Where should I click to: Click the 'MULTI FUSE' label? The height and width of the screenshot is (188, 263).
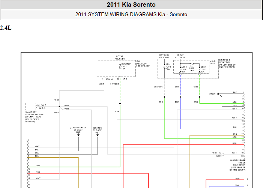212,62
